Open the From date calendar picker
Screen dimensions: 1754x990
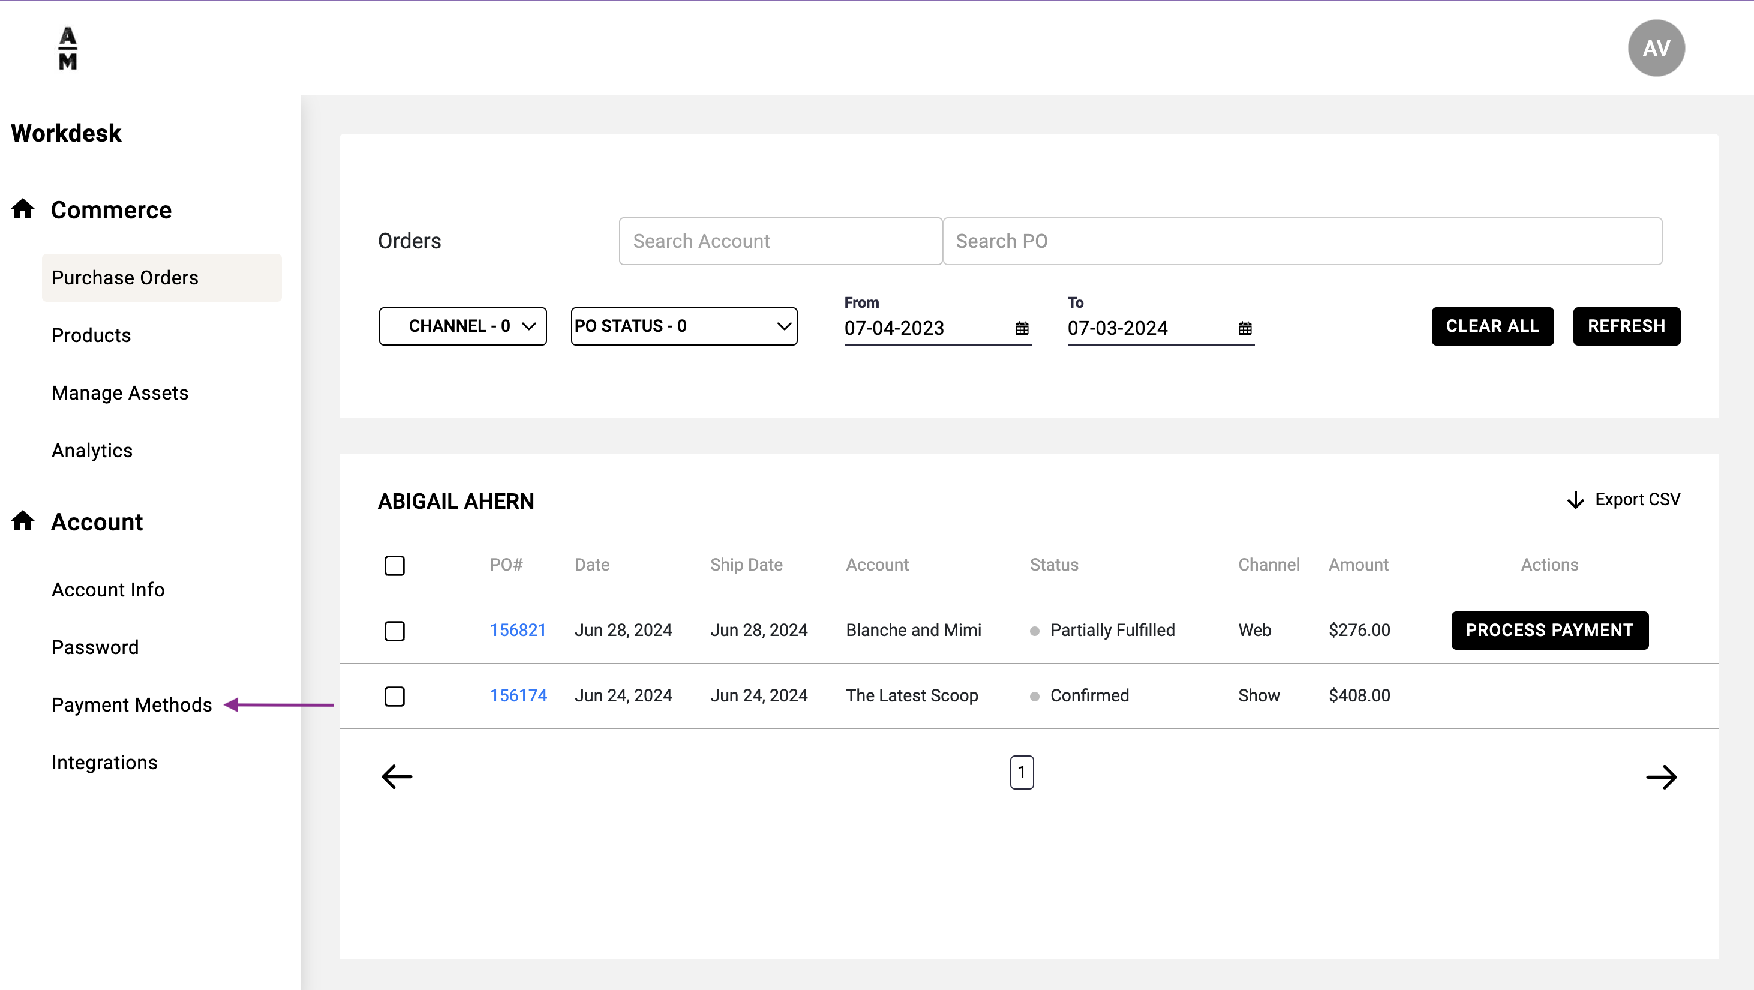point(1022,328)
